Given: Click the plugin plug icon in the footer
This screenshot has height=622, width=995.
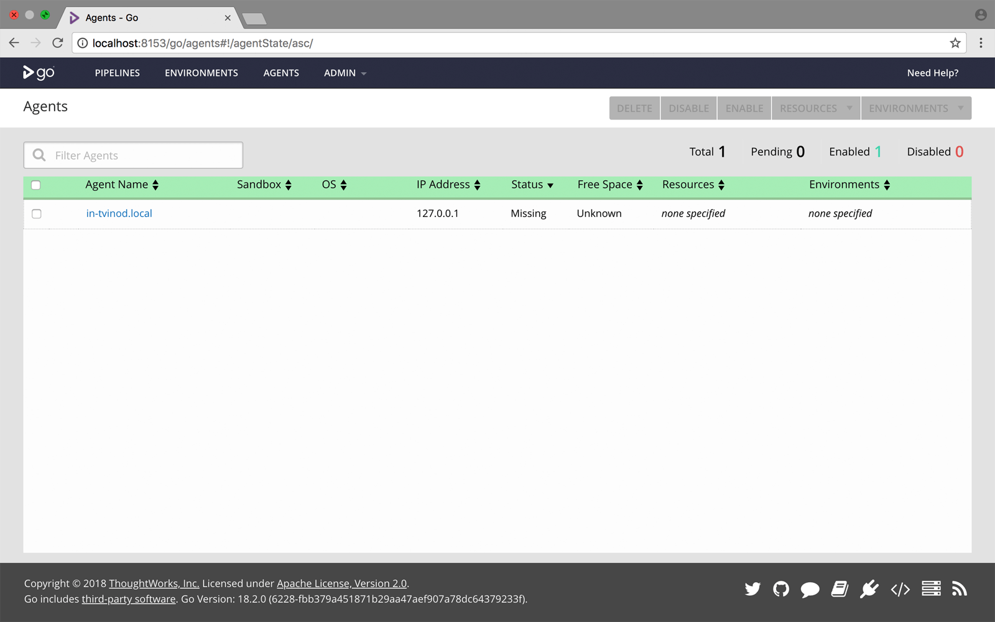Looking at the screenshot, I should [x=869, y=588].
